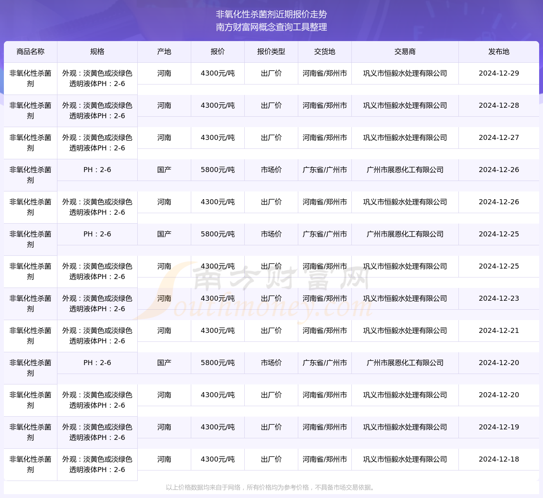Click 出厂价 in the 2024-12-28 row
The width and height of the screenshot is (543, 498).
coord(271,105)
